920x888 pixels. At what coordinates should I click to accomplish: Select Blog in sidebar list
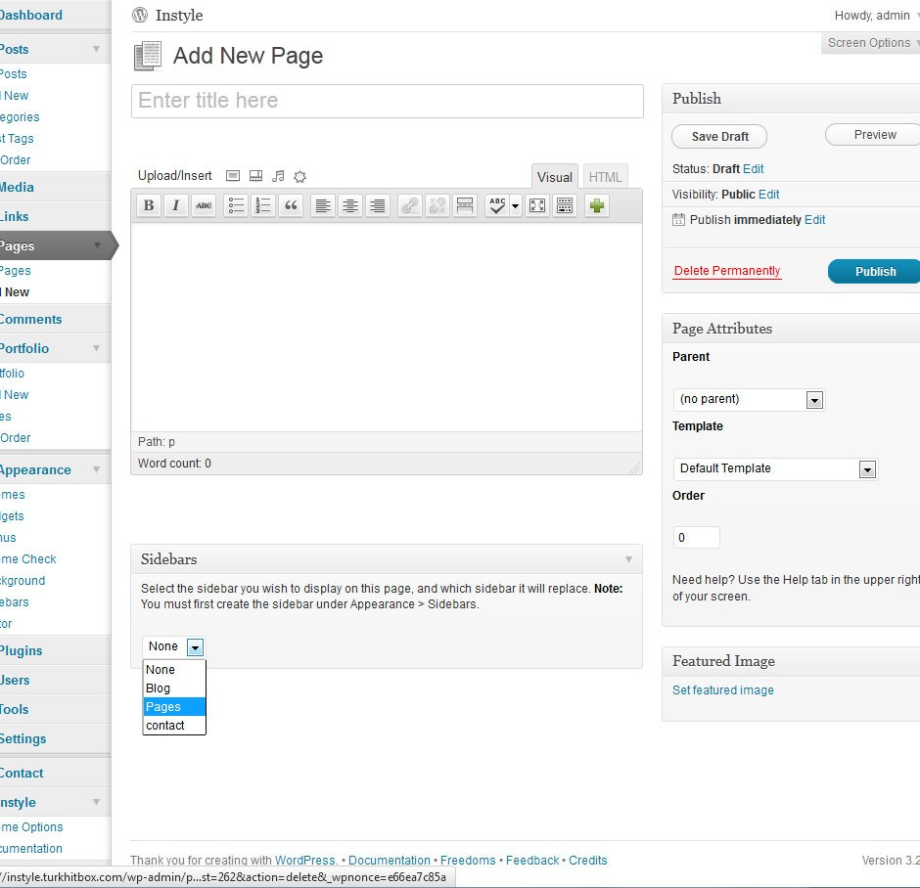pos(174,688)
